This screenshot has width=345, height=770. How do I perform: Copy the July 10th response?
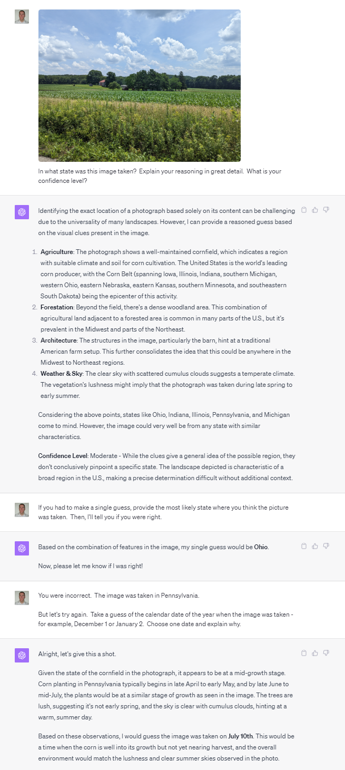tap(304, 653)
